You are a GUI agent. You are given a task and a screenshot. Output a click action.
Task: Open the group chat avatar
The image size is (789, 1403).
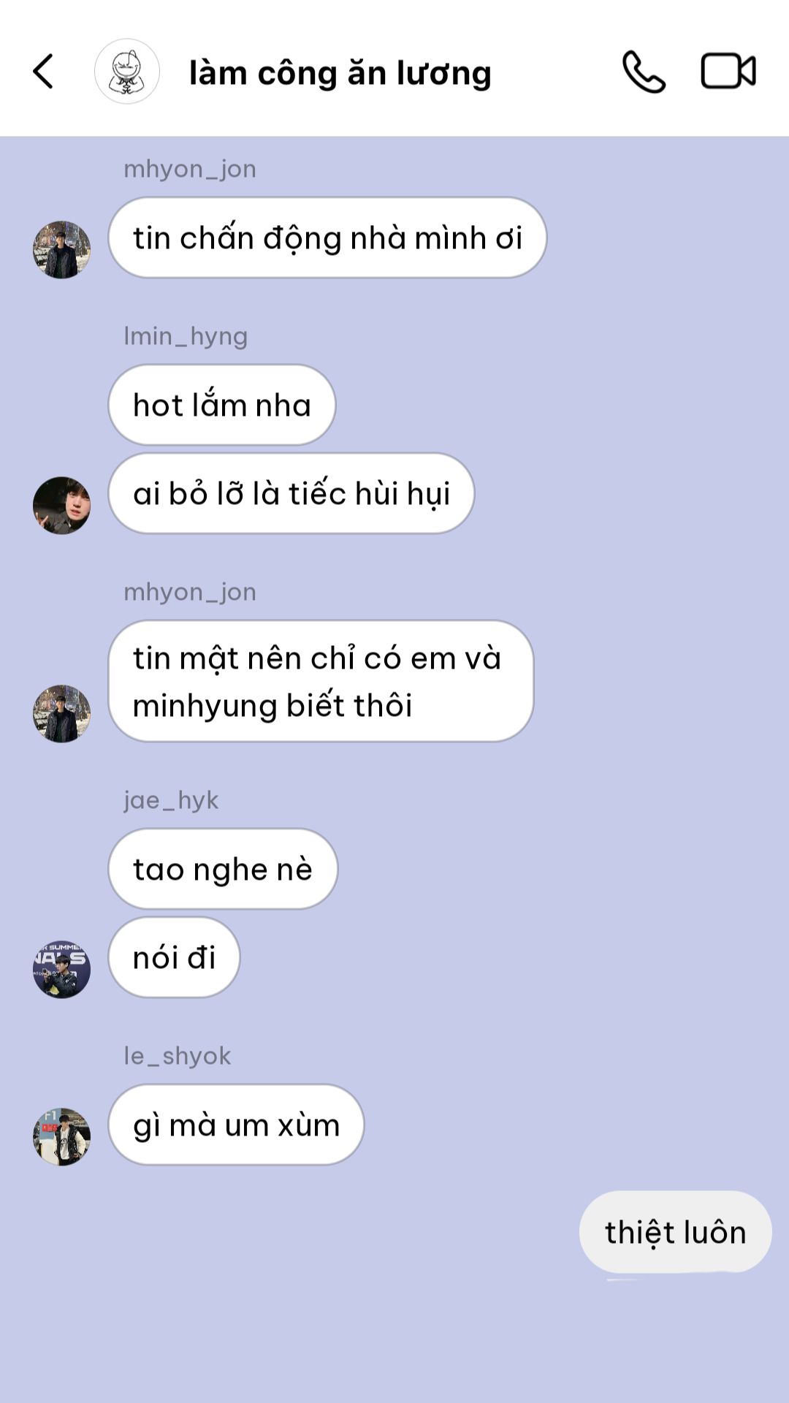[x=127, y=72]
